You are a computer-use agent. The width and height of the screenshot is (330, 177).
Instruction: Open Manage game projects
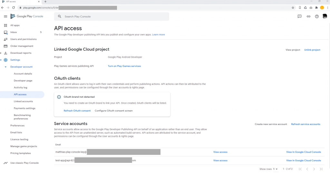click(x=24, y=146)
